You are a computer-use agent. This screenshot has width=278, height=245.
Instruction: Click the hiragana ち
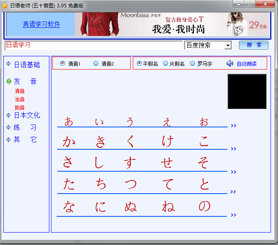[x=101, y=184]
